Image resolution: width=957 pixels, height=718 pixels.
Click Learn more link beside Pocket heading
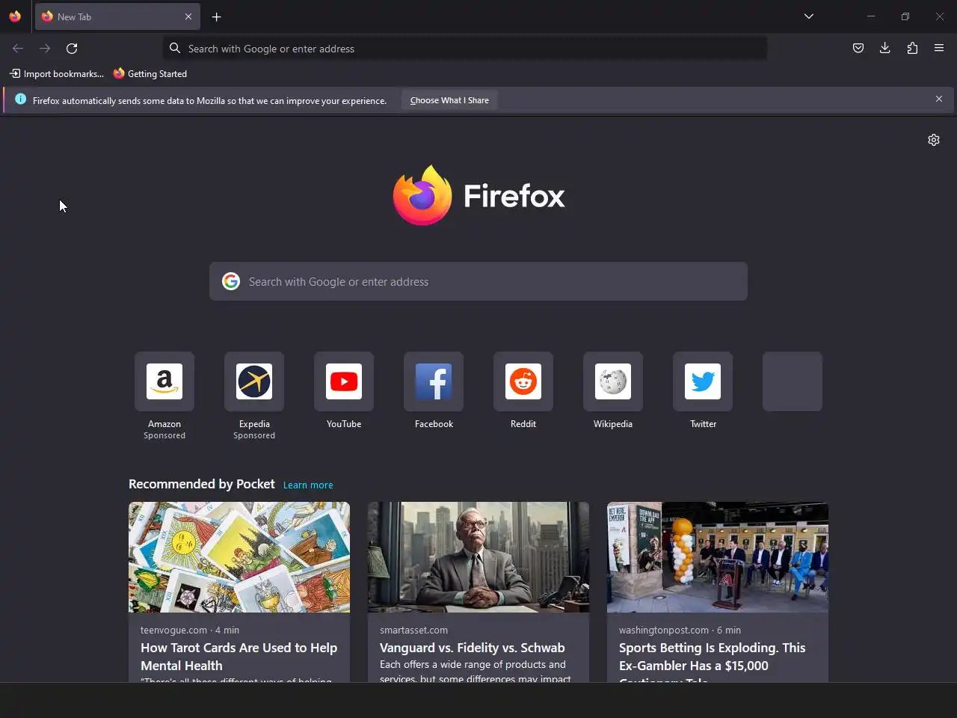pos(308,485)
